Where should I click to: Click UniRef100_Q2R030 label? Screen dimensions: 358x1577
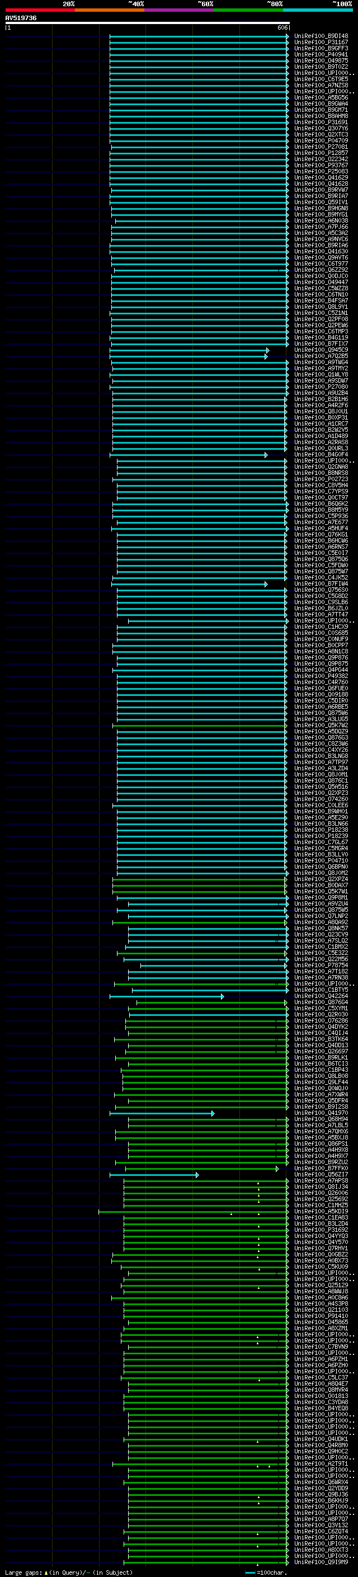point(321,1015)
